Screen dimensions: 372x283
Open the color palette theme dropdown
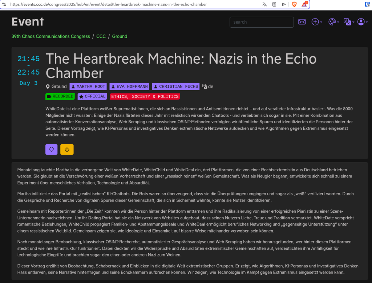(333, 22)
